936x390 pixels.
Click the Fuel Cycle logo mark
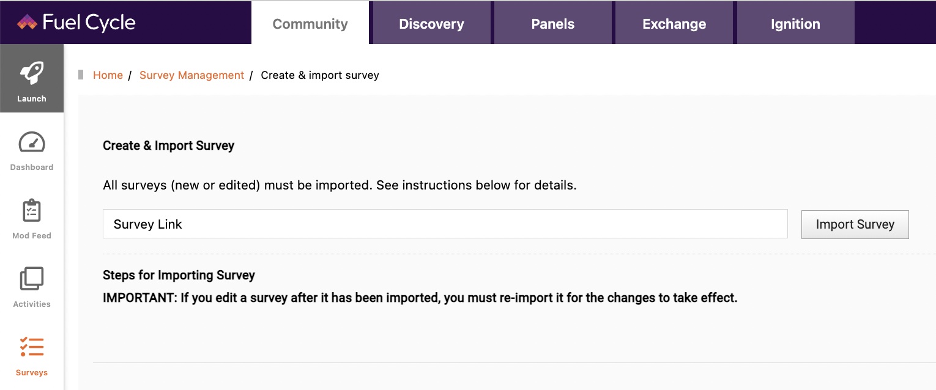27,23
